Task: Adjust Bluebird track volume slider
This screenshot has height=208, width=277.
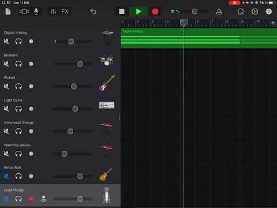Action: coord(80,64)
